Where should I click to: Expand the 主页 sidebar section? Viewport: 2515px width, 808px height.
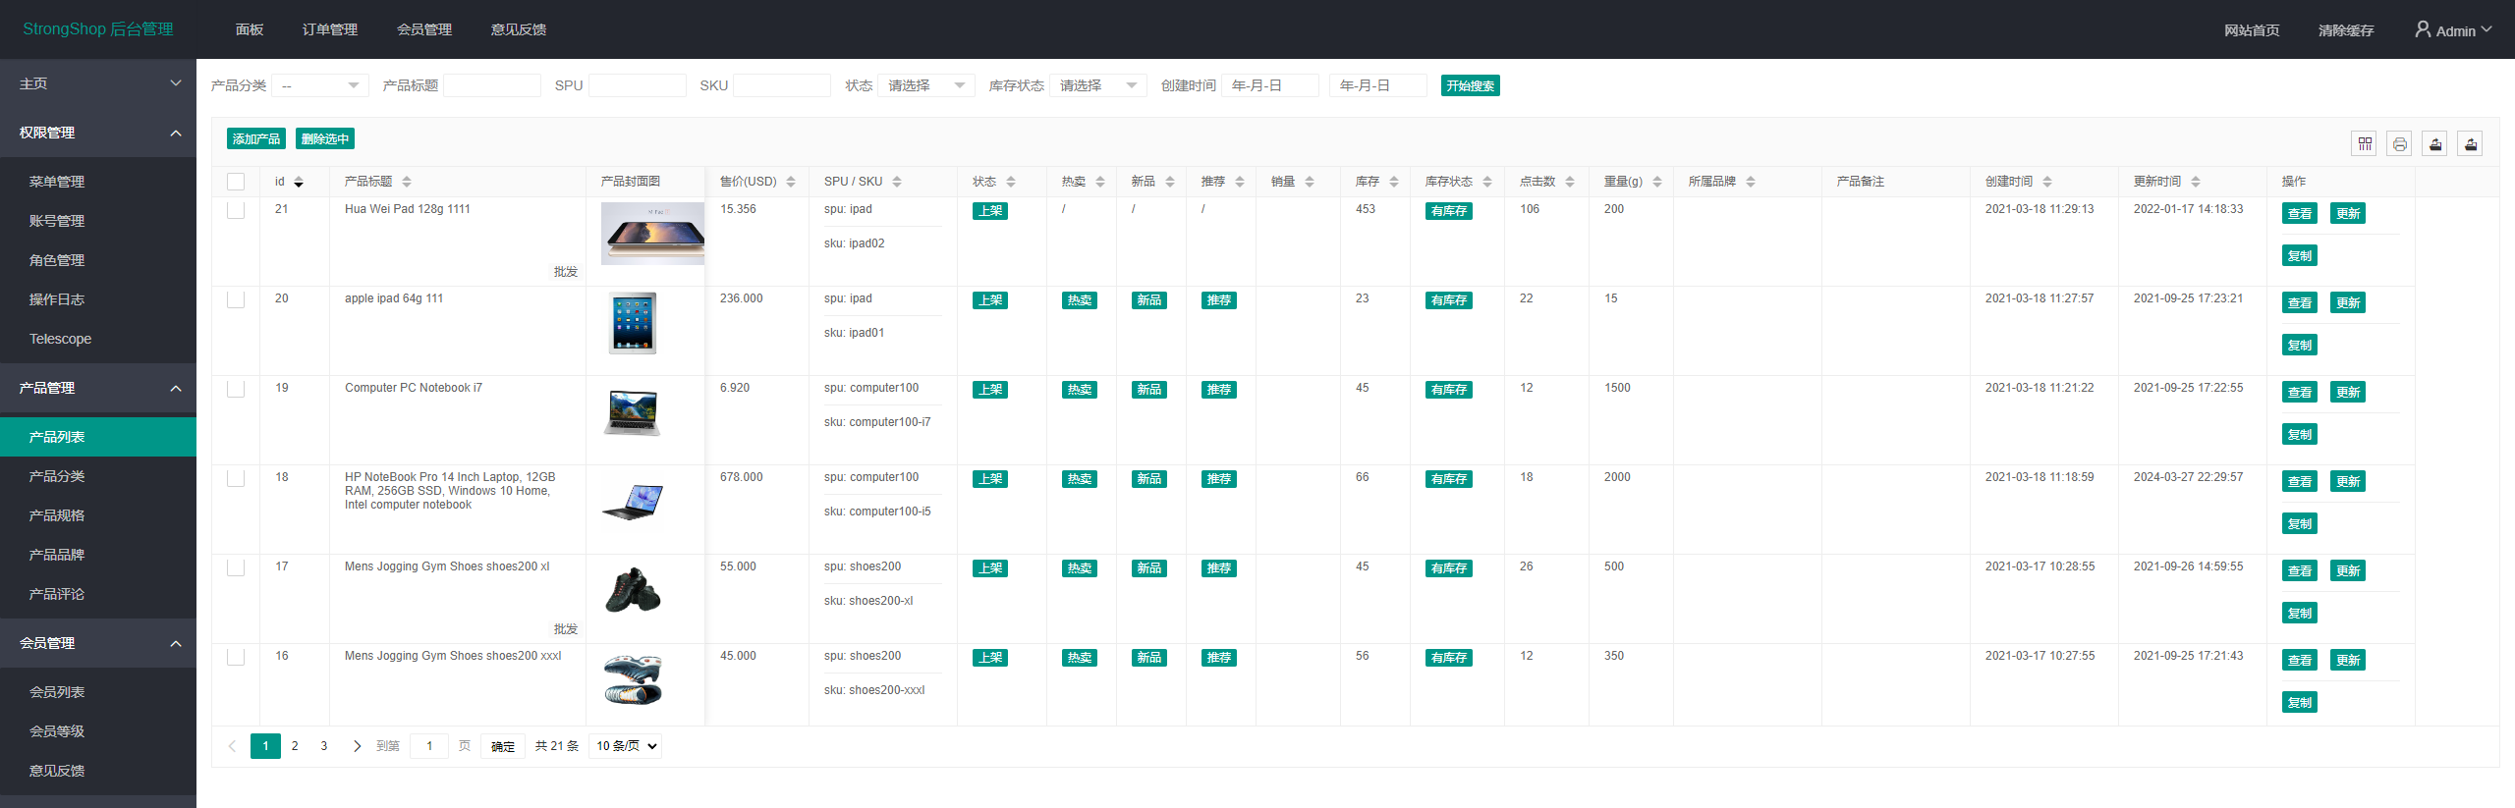[98, 83]
